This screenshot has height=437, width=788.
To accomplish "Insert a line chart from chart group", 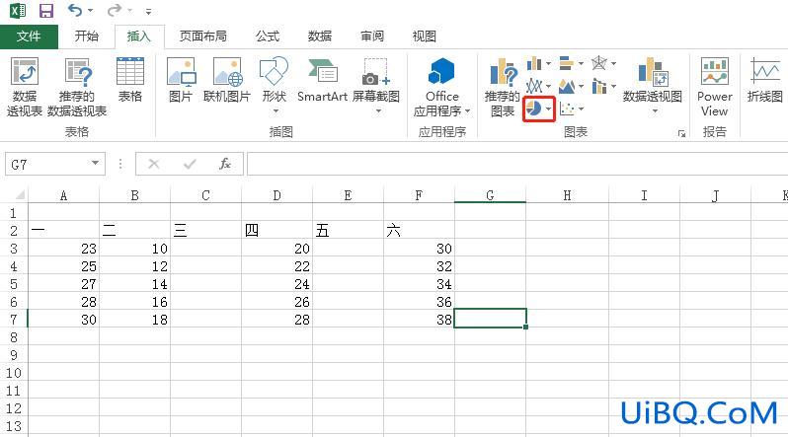I will coord(533,86).
